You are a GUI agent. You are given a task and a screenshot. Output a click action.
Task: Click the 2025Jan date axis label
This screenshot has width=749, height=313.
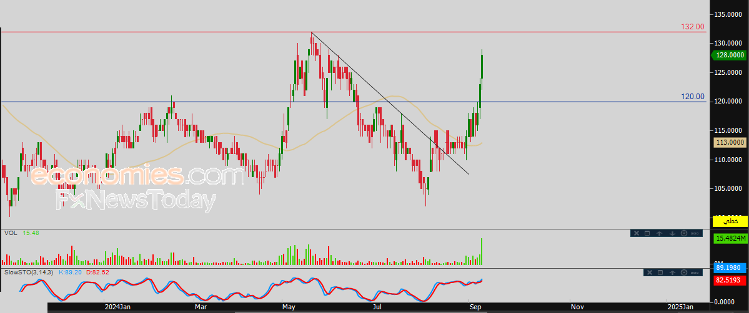681,307
